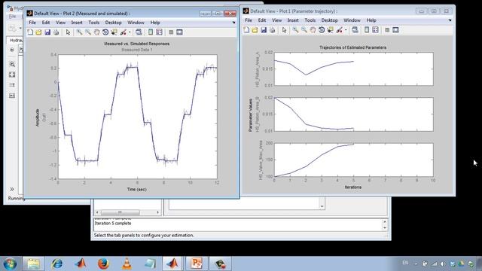Open VLC media player from taskbar
The width and height of the screenshot is (482, 271).
coord(127,263)
